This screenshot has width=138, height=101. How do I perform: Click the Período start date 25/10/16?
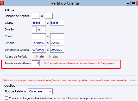pos(39,43)
